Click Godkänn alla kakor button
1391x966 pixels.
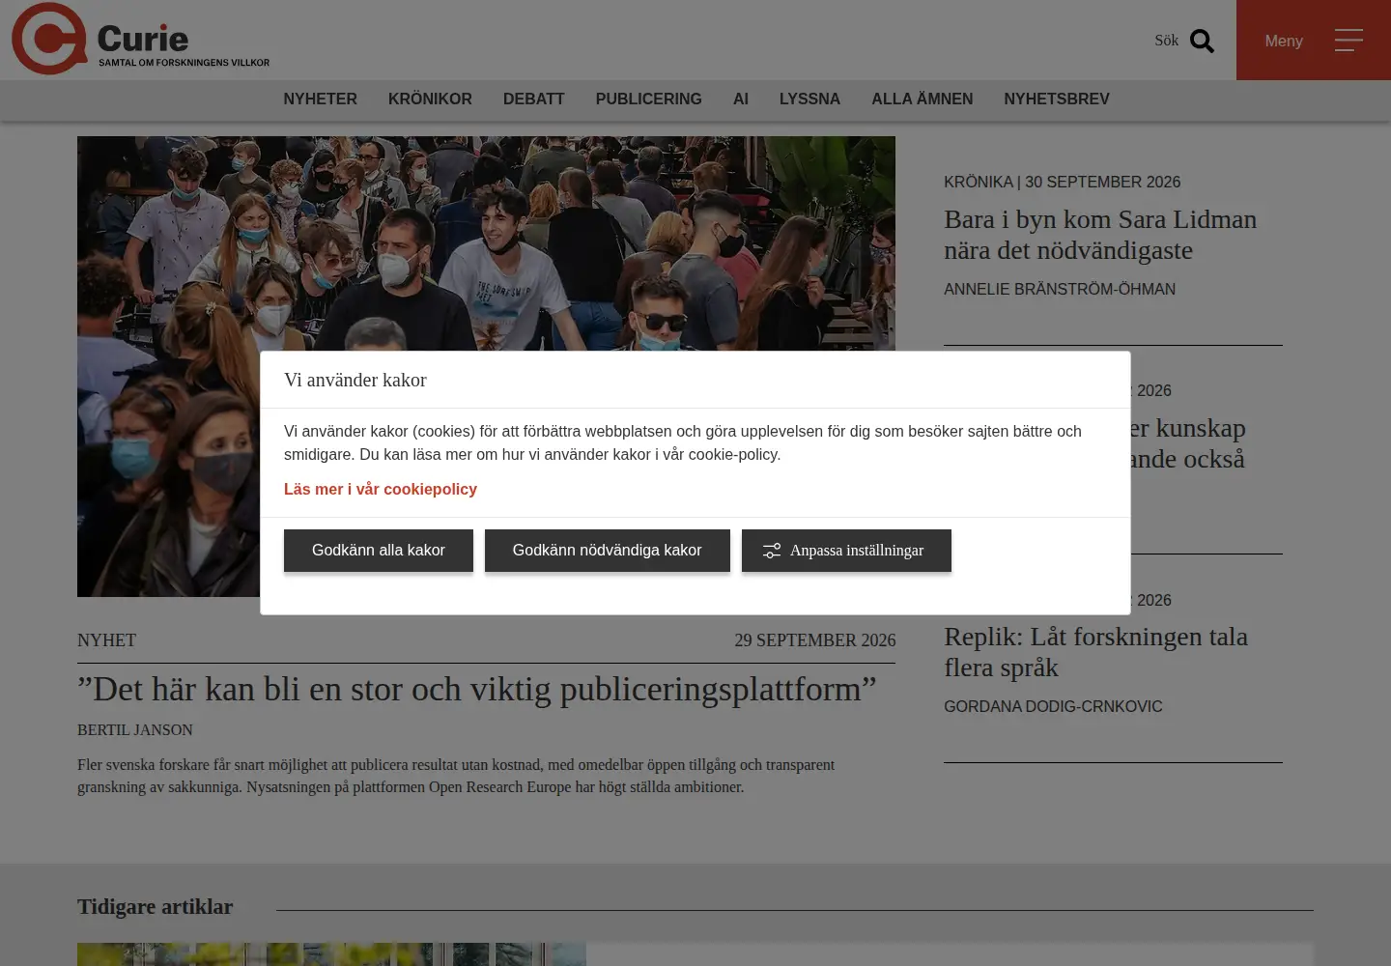click(379, 551)
